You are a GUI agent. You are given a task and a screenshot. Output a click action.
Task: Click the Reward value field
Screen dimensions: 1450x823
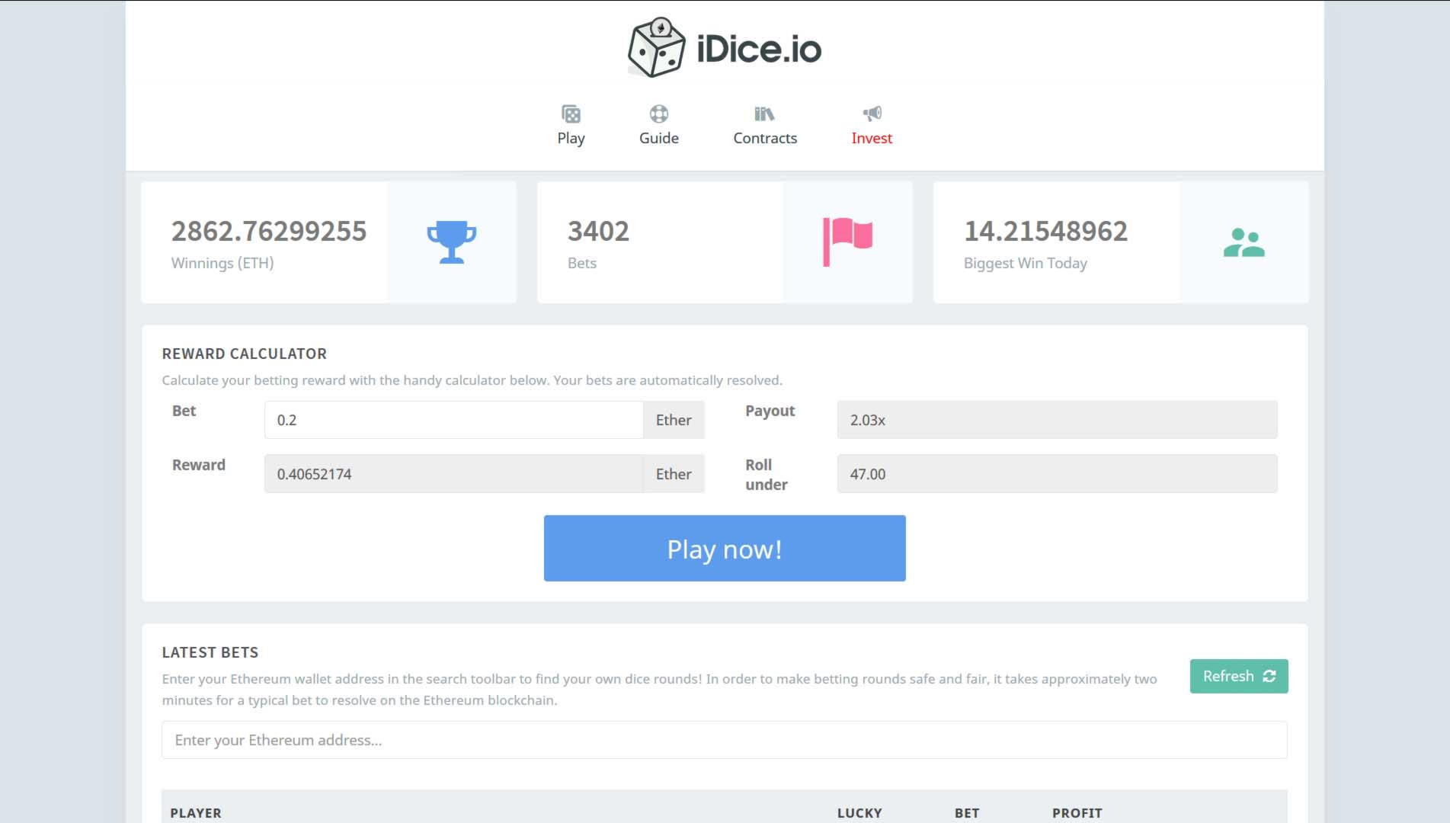click(454, 474)
